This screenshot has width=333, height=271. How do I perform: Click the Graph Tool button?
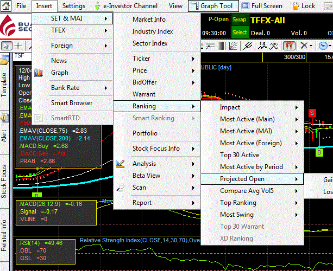coord(213,6)
